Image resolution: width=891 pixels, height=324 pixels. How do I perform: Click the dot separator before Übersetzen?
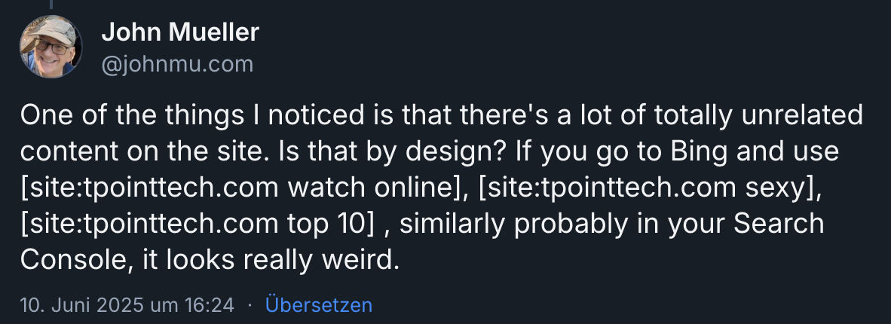(x=250, y=305)
